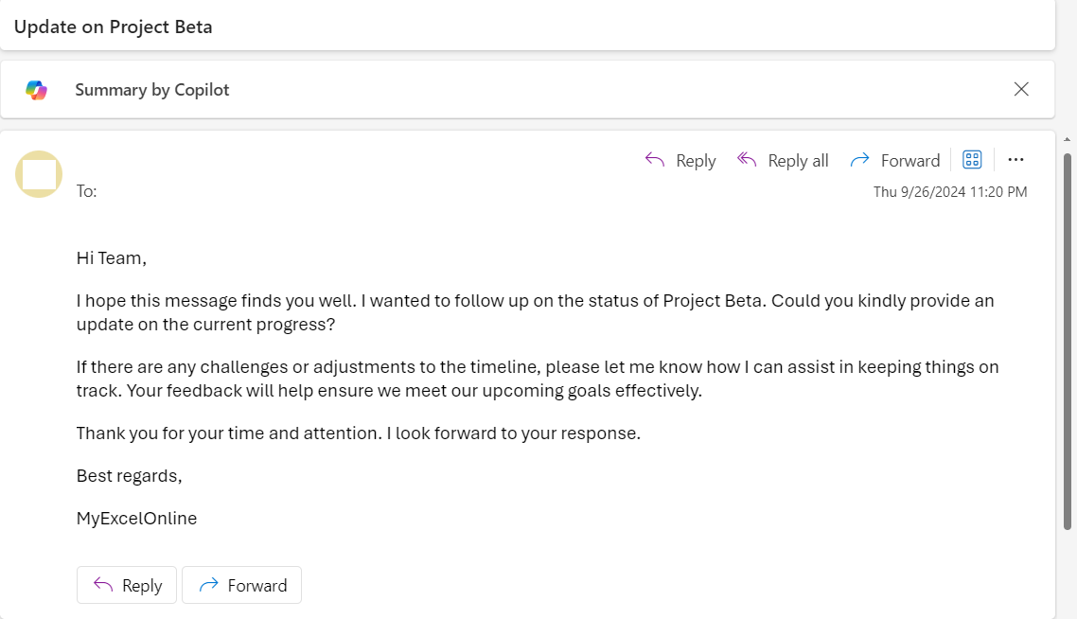Click the bottom Reply button

[127, 585]
